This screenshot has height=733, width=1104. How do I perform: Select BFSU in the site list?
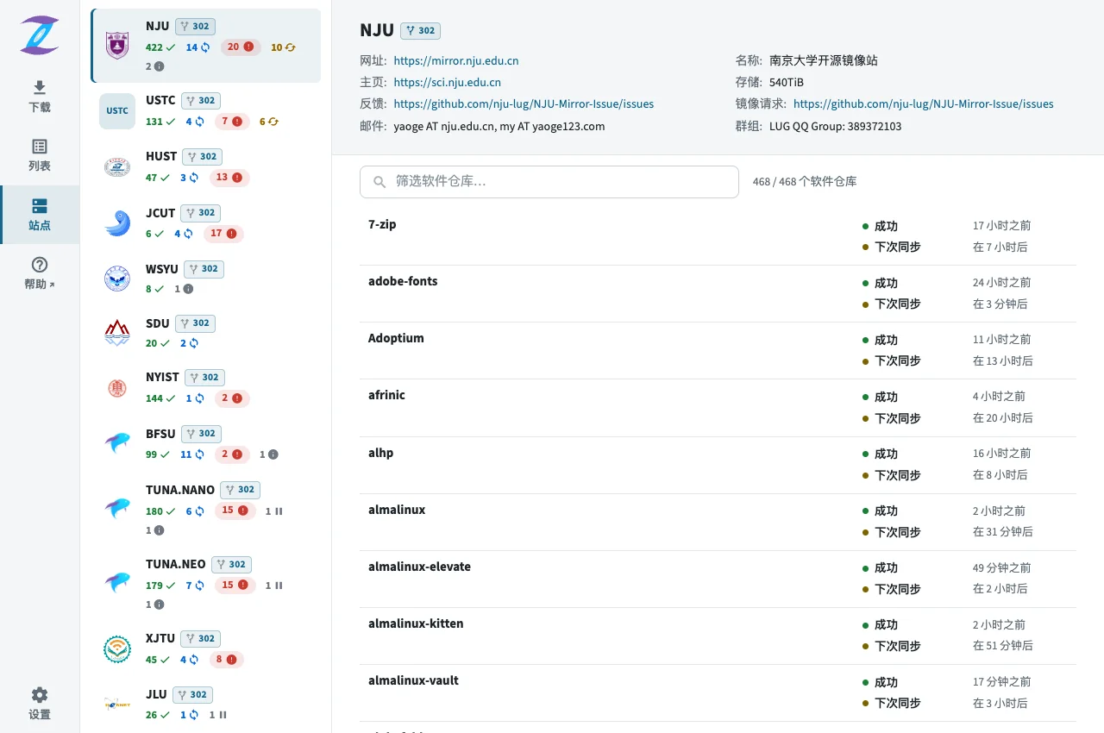[205, 443]
